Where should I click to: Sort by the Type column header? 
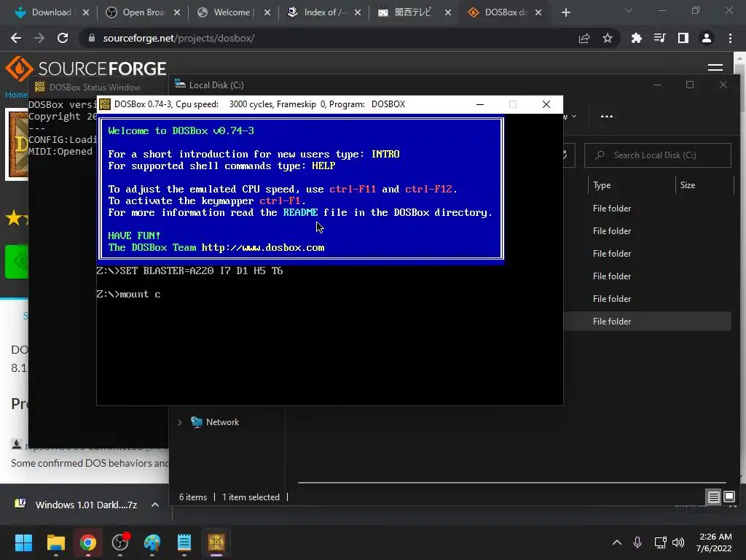click(x=601, y=185)
